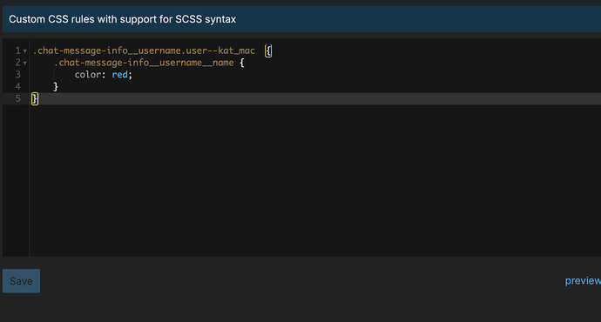The height and width of the screenshot is (322, 601).
Task: Click the .chat-message-info__username.user--kat_mac selector
Action: point(144,50)
